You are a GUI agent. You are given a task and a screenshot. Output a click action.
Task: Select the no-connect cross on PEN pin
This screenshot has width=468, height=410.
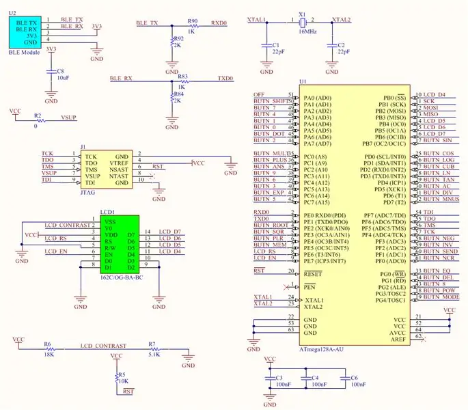point(286,287)
